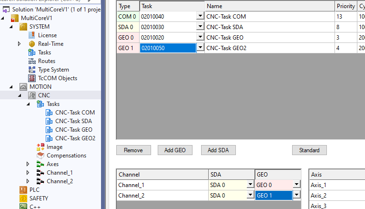
Task: Click the Channel_1 tree icon
Action: [41, 173]
